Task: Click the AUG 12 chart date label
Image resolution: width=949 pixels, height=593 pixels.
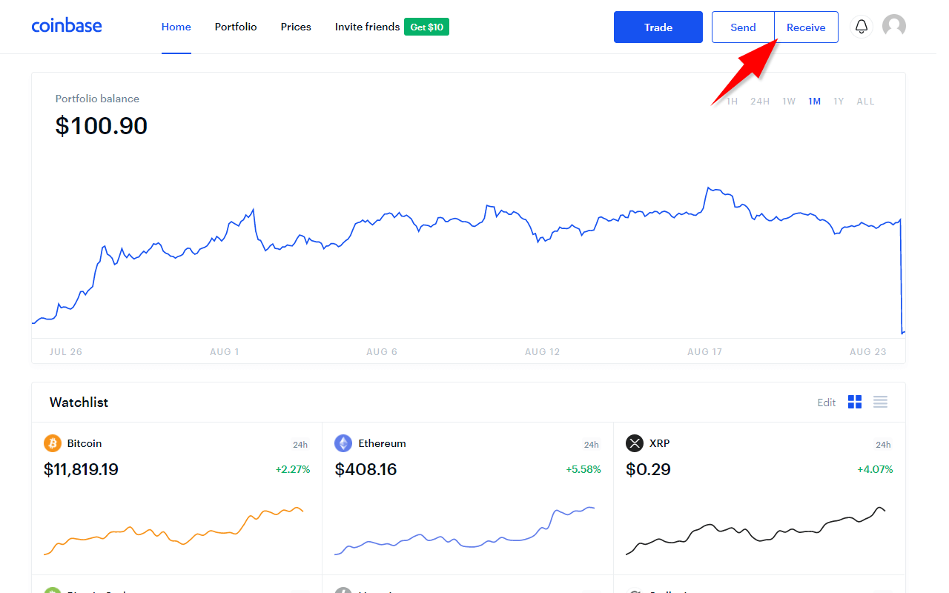Action: pos(543,351)
